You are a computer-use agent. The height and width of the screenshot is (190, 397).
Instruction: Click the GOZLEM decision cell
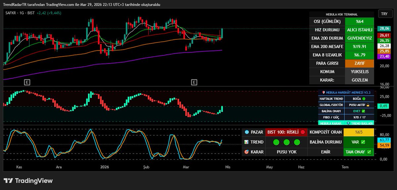click(360, 80)
